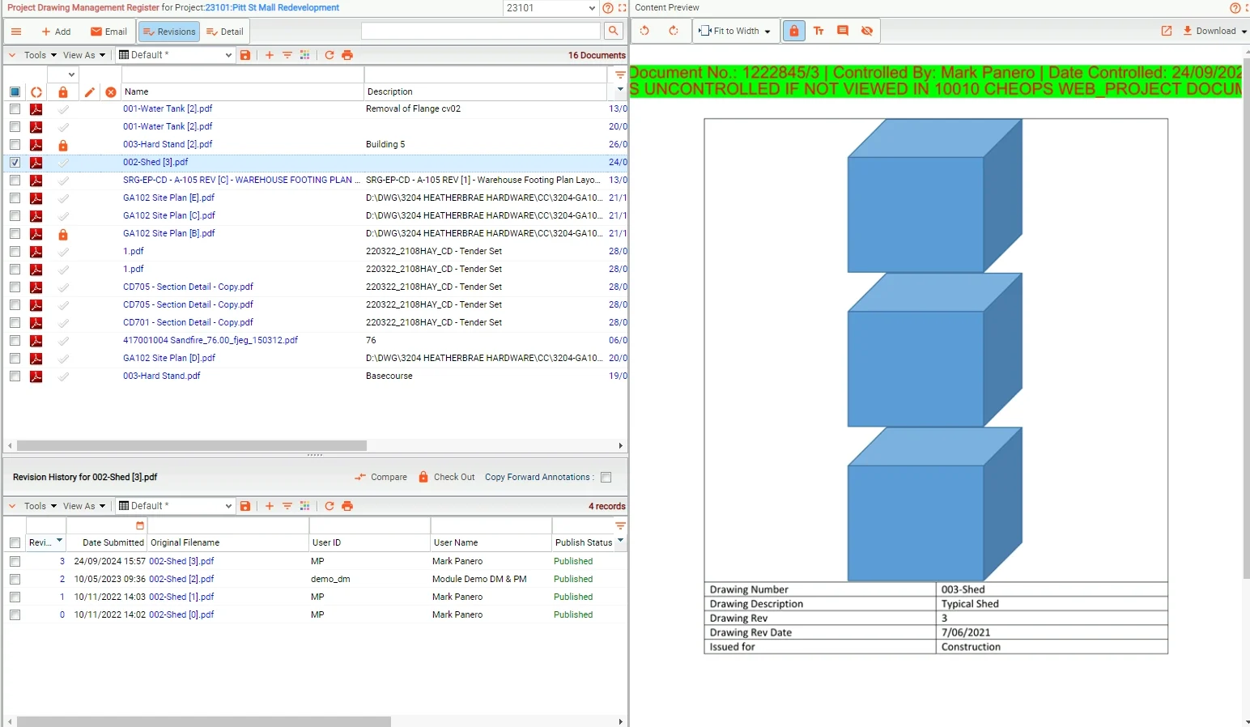Screen dimensions: 1250x727
Task: Open preview in new window icon
Action: [x=1167, y=31]
